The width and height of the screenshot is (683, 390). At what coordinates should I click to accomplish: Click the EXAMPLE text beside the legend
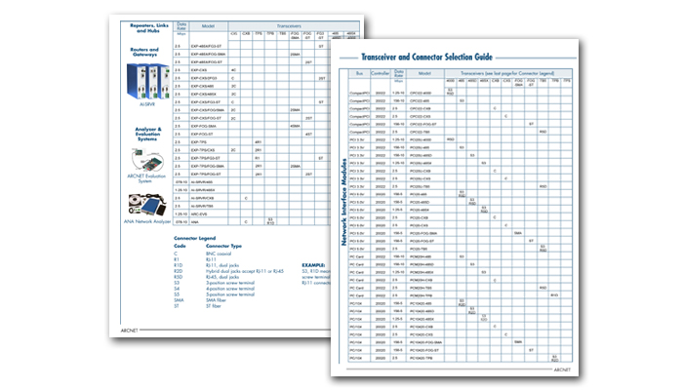[x=310, y=263]
